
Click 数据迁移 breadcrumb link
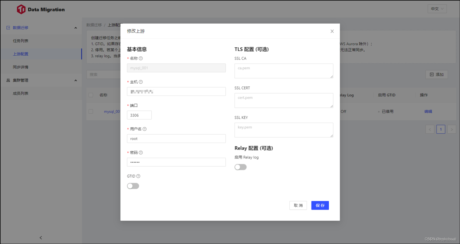(94, 25)
